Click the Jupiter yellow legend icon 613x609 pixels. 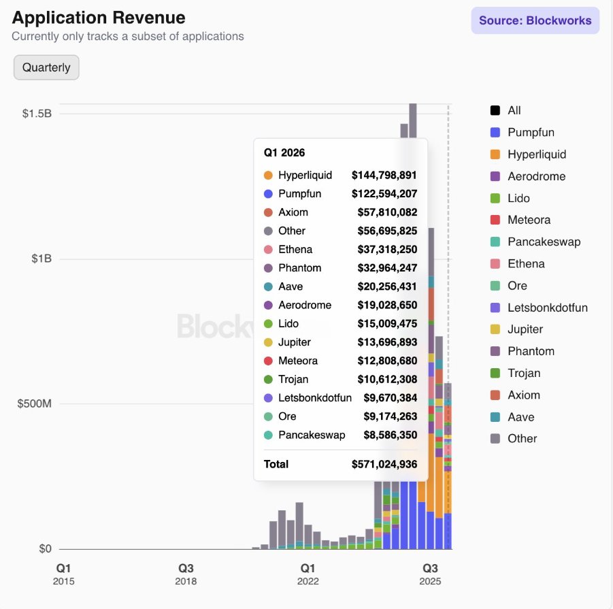tap(495, 329)
